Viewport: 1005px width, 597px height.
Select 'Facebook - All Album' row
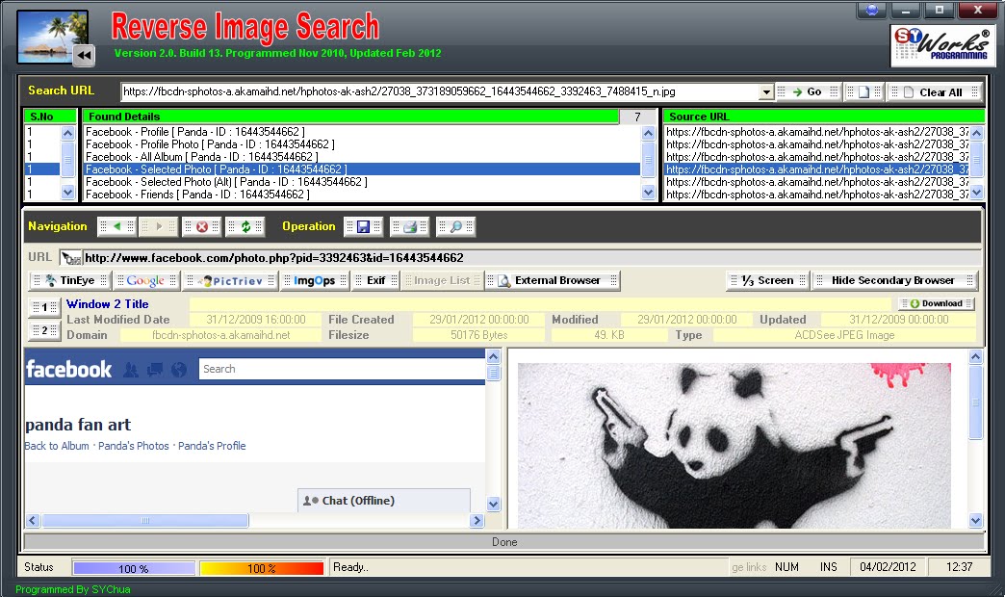pos(362,156)
